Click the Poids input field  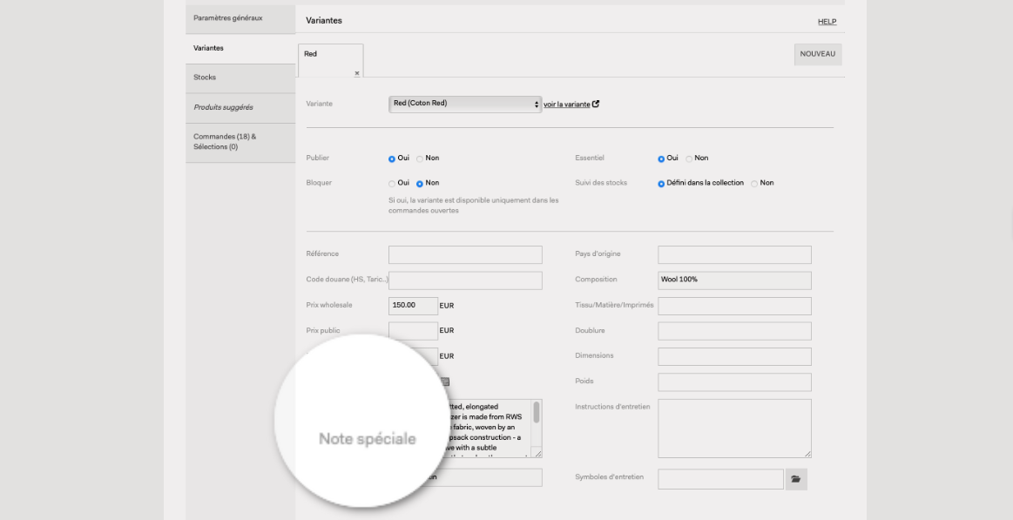coord(734,382)
